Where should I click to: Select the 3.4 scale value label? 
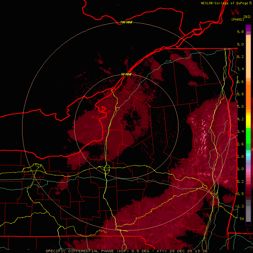(240, 132)
